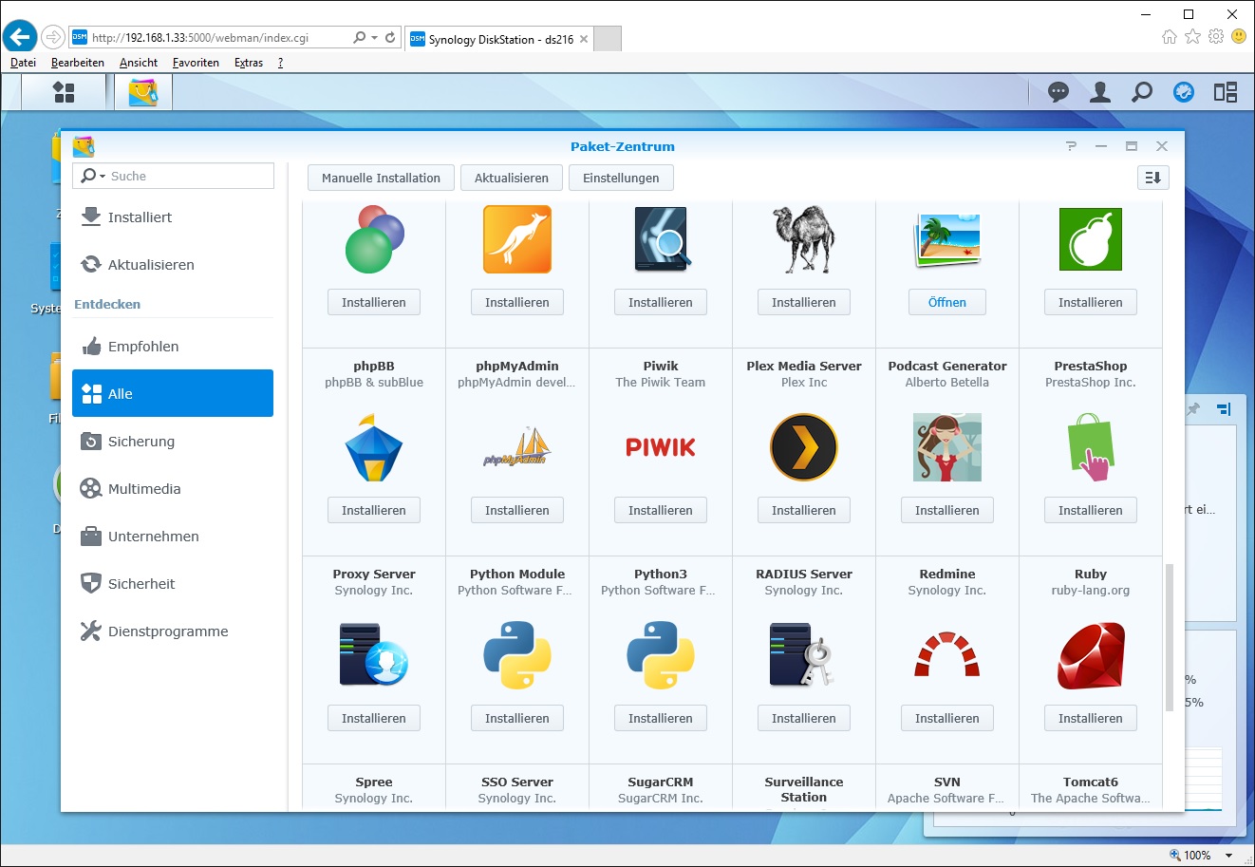Click the phpMyAdmin package icon
Screen dimensions: 1255x867
(x=517, y=447)
